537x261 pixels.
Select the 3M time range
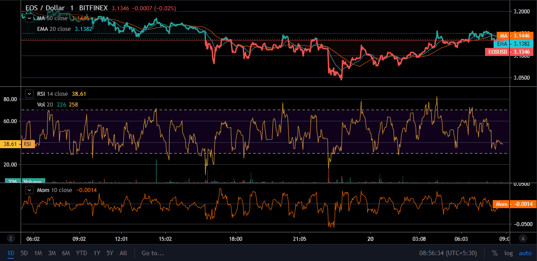52,253
